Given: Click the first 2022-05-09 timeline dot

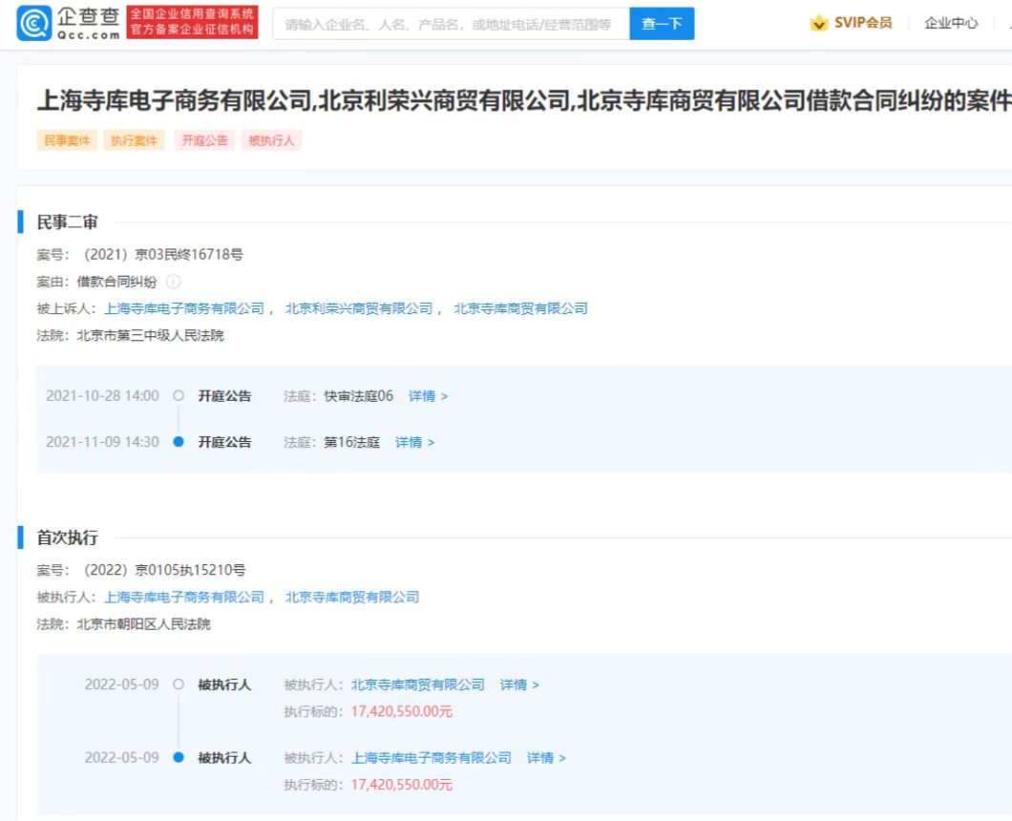Looking at the screenshot, I should point(179,684).
